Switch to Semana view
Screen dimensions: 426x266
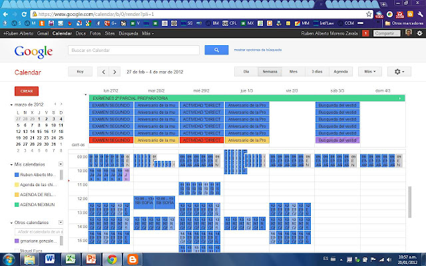coord(270,72)
